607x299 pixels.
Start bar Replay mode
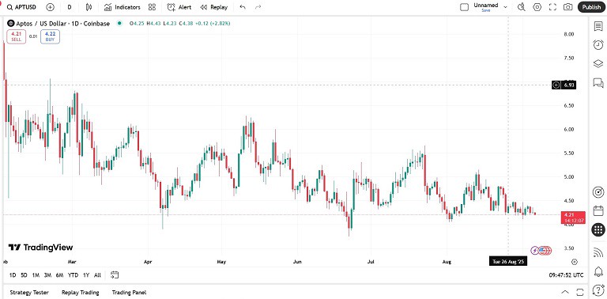(x=214, y=7)
